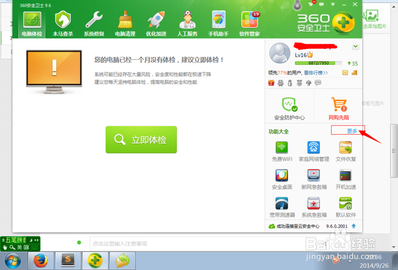Viewport: 398px width, 270px height.
Task: Launch 宽带测速器 speed tester
Action: click(282, 207)
